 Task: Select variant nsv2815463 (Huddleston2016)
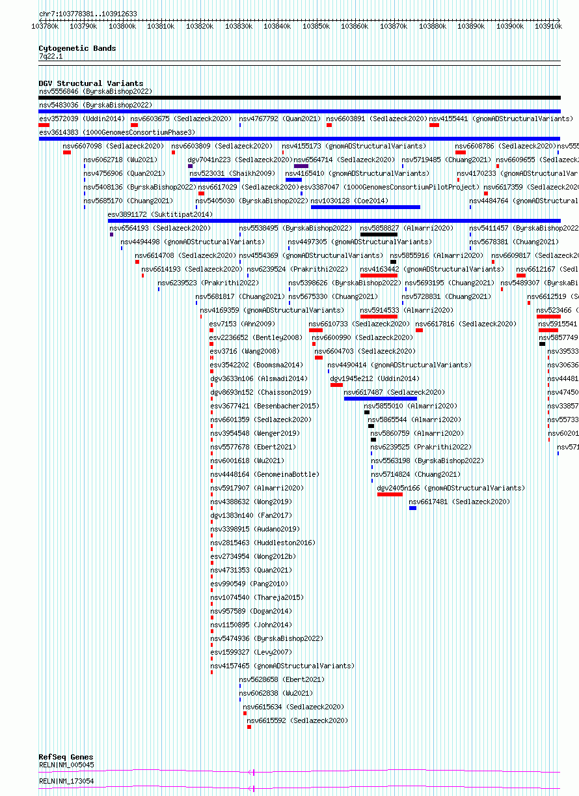pos(262,543)
